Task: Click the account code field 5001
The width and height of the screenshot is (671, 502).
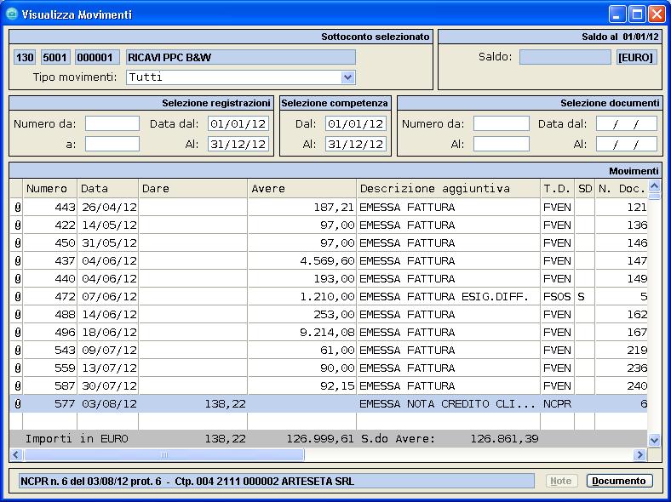Action: pyautogui.click(x=54, y=57)
